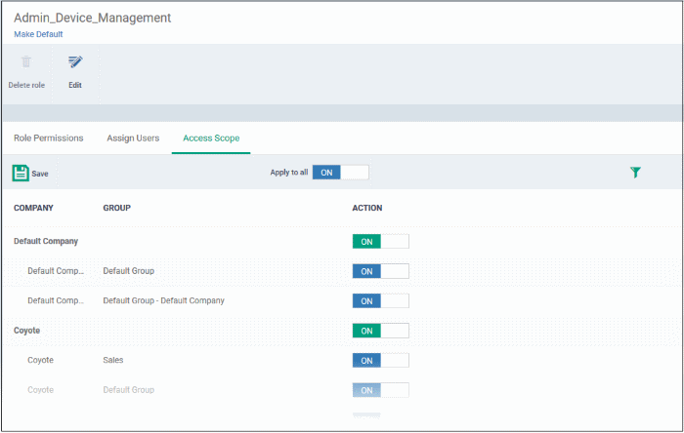Toggle the Coyote Sales group switch

pyautogui.click(x=380, y=360)
